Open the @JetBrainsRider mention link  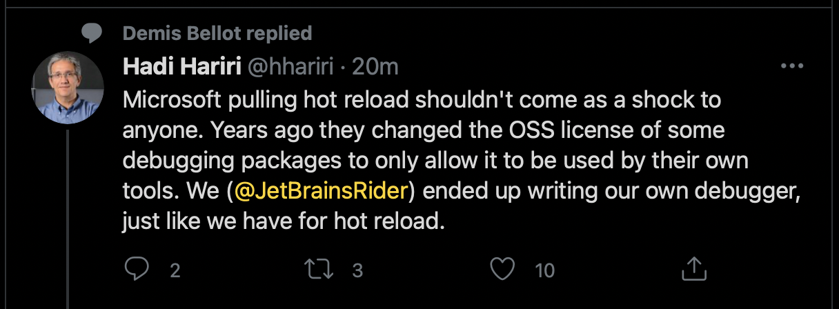point(321,191)
